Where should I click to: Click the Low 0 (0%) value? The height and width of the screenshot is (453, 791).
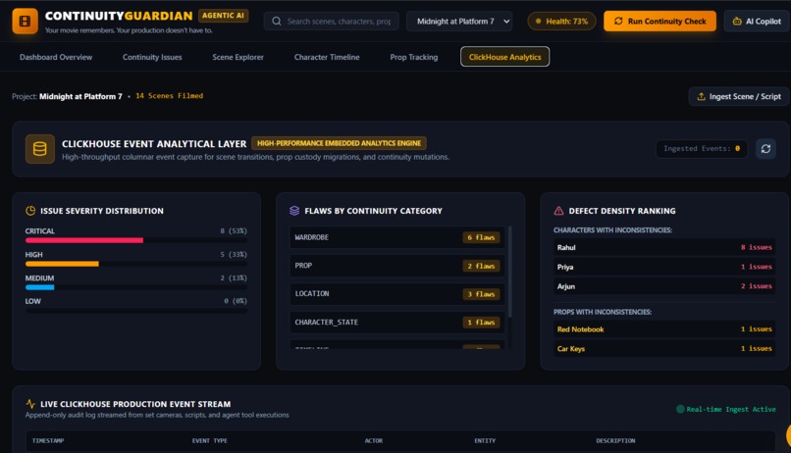236,301
